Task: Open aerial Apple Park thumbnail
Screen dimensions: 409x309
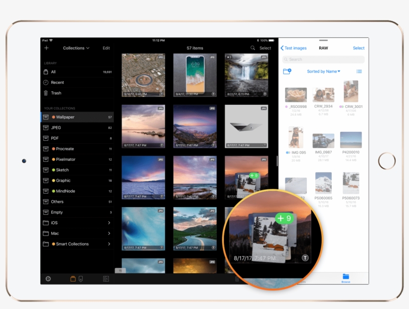Action: 143,75
